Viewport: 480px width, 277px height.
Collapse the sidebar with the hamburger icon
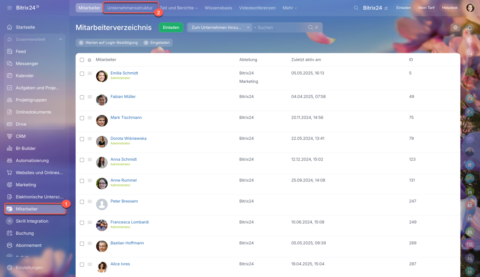(x=9, y=7)
